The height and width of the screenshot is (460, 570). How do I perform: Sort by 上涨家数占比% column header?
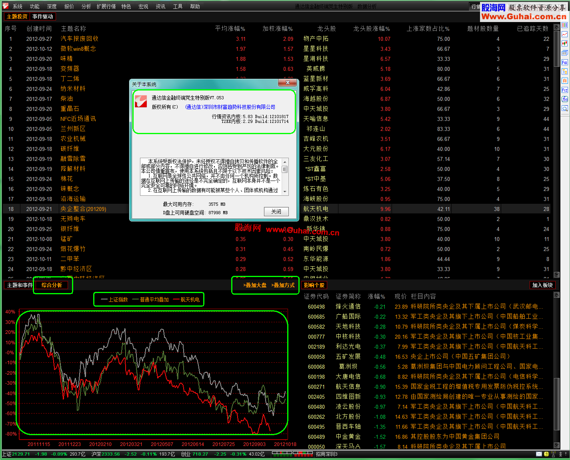pos(428,28)
